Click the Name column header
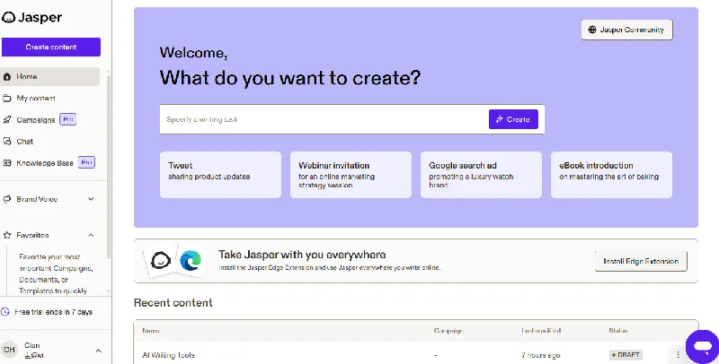The height and width of the screenshot is (364, 719). coord(151,330)
